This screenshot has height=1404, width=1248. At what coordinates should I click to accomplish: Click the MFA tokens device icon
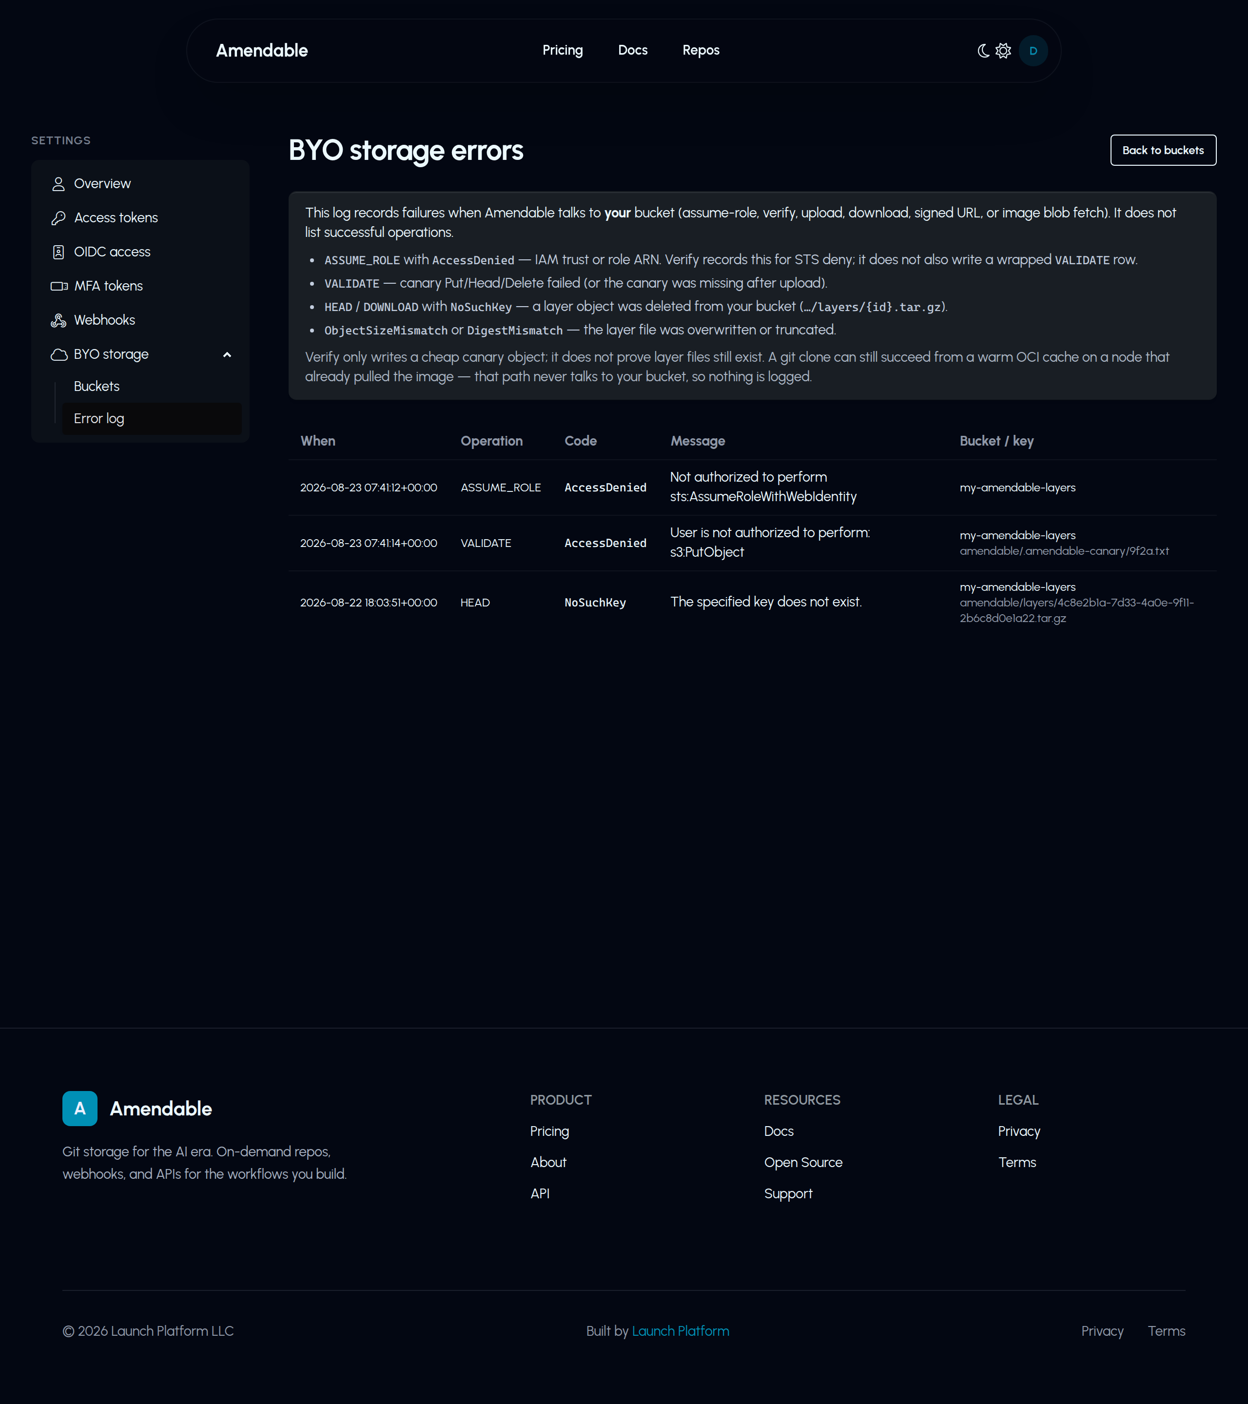tap(59, 286)
